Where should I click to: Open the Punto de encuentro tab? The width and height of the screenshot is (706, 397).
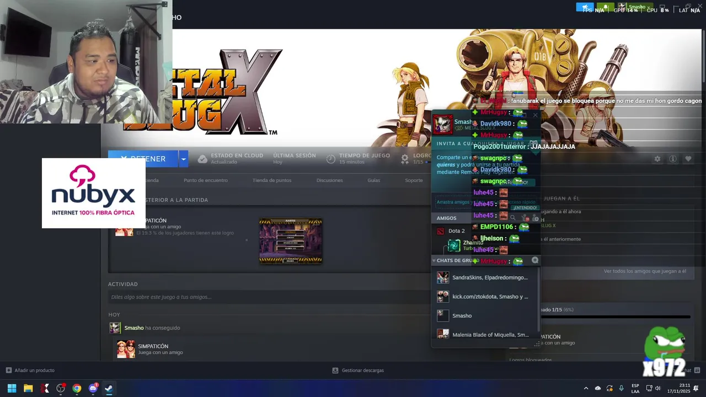tap(206, 180)
